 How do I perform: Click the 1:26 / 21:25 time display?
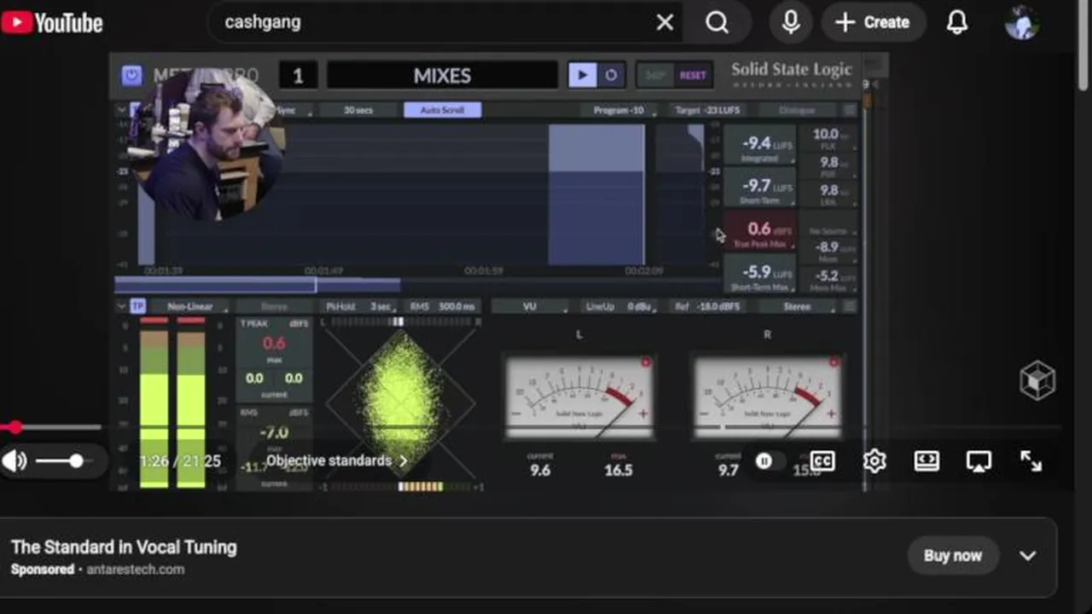180,461
